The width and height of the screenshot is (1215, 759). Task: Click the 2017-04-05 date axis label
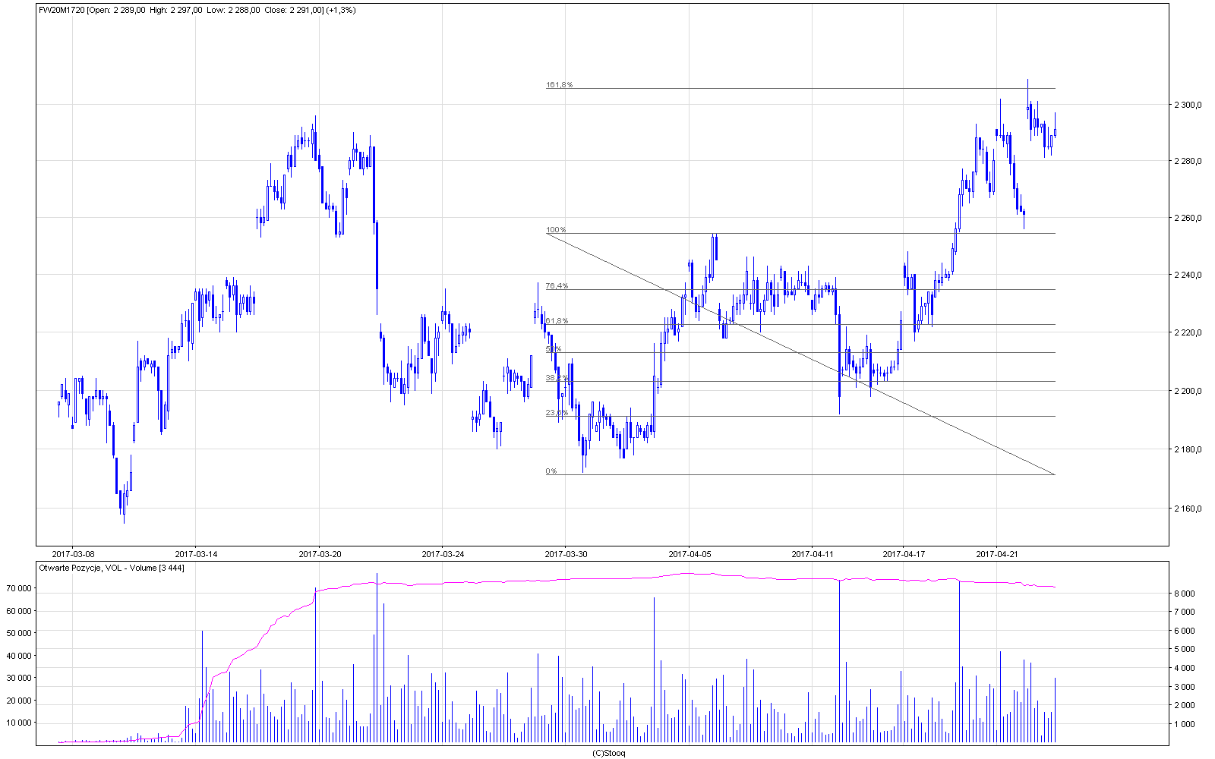click(690, 554)
